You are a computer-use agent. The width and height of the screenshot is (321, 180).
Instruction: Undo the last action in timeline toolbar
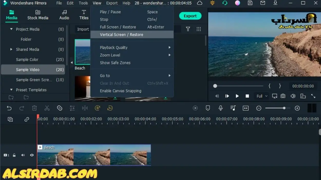click(x=9, y=108)
